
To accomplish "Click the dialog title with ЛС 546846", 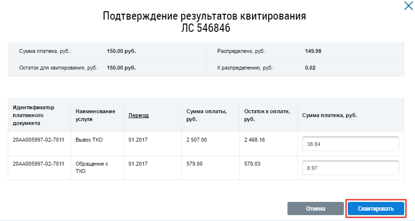I will [x=204, y=22].
